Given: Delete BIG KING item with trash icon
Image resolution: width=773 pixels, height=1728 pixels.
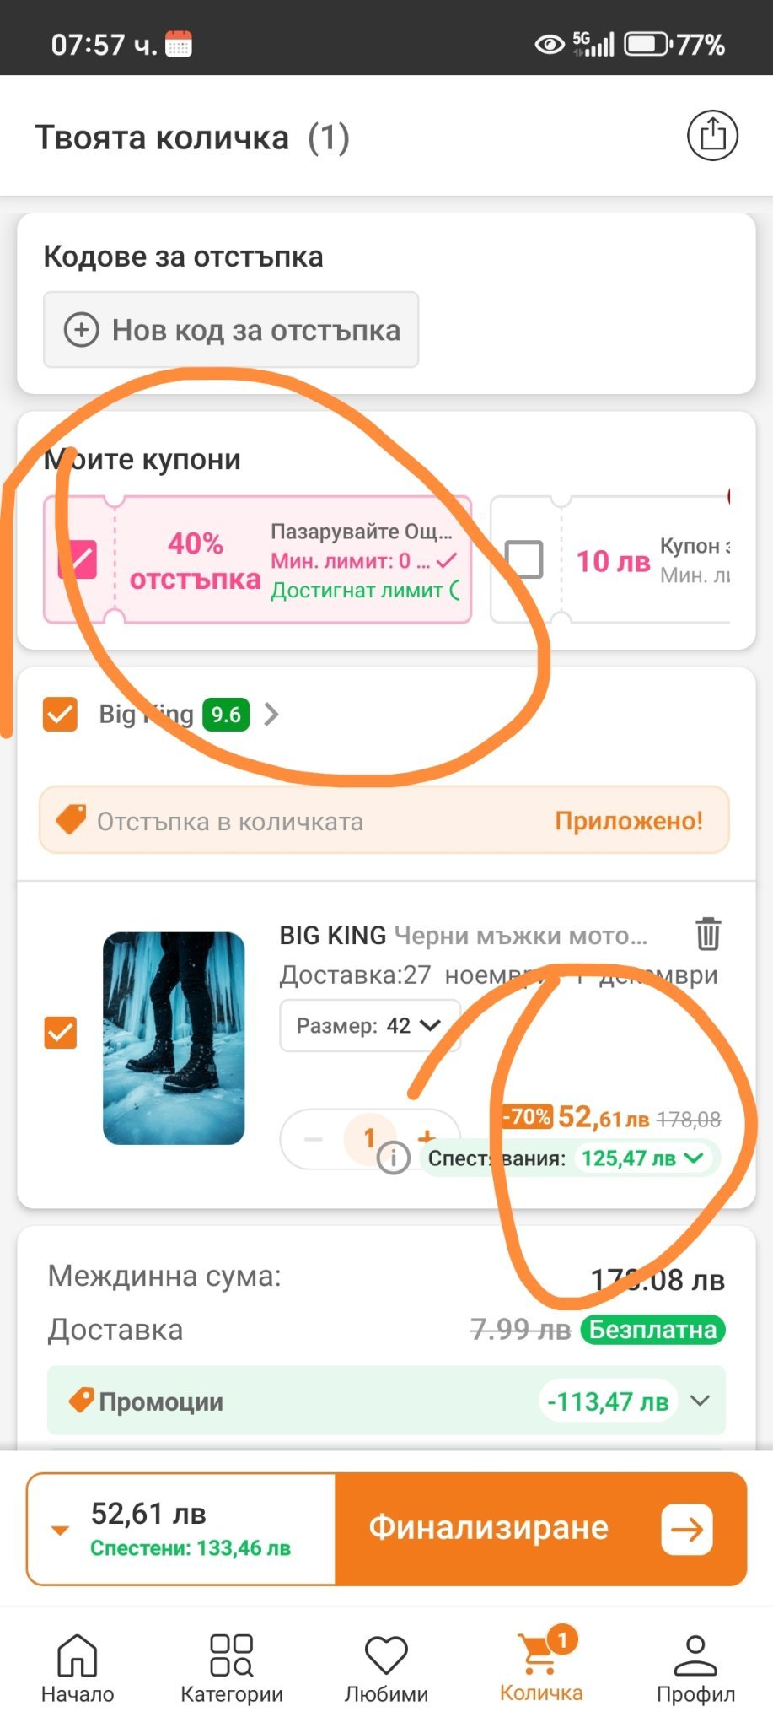Looking at the screenshot, I should pos(708,934).
